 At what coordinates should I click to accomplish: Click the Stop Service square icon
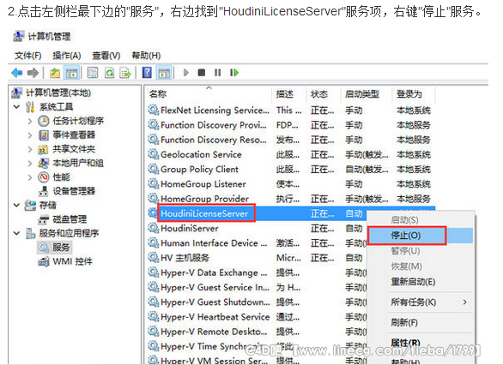[x=202, y=73]
